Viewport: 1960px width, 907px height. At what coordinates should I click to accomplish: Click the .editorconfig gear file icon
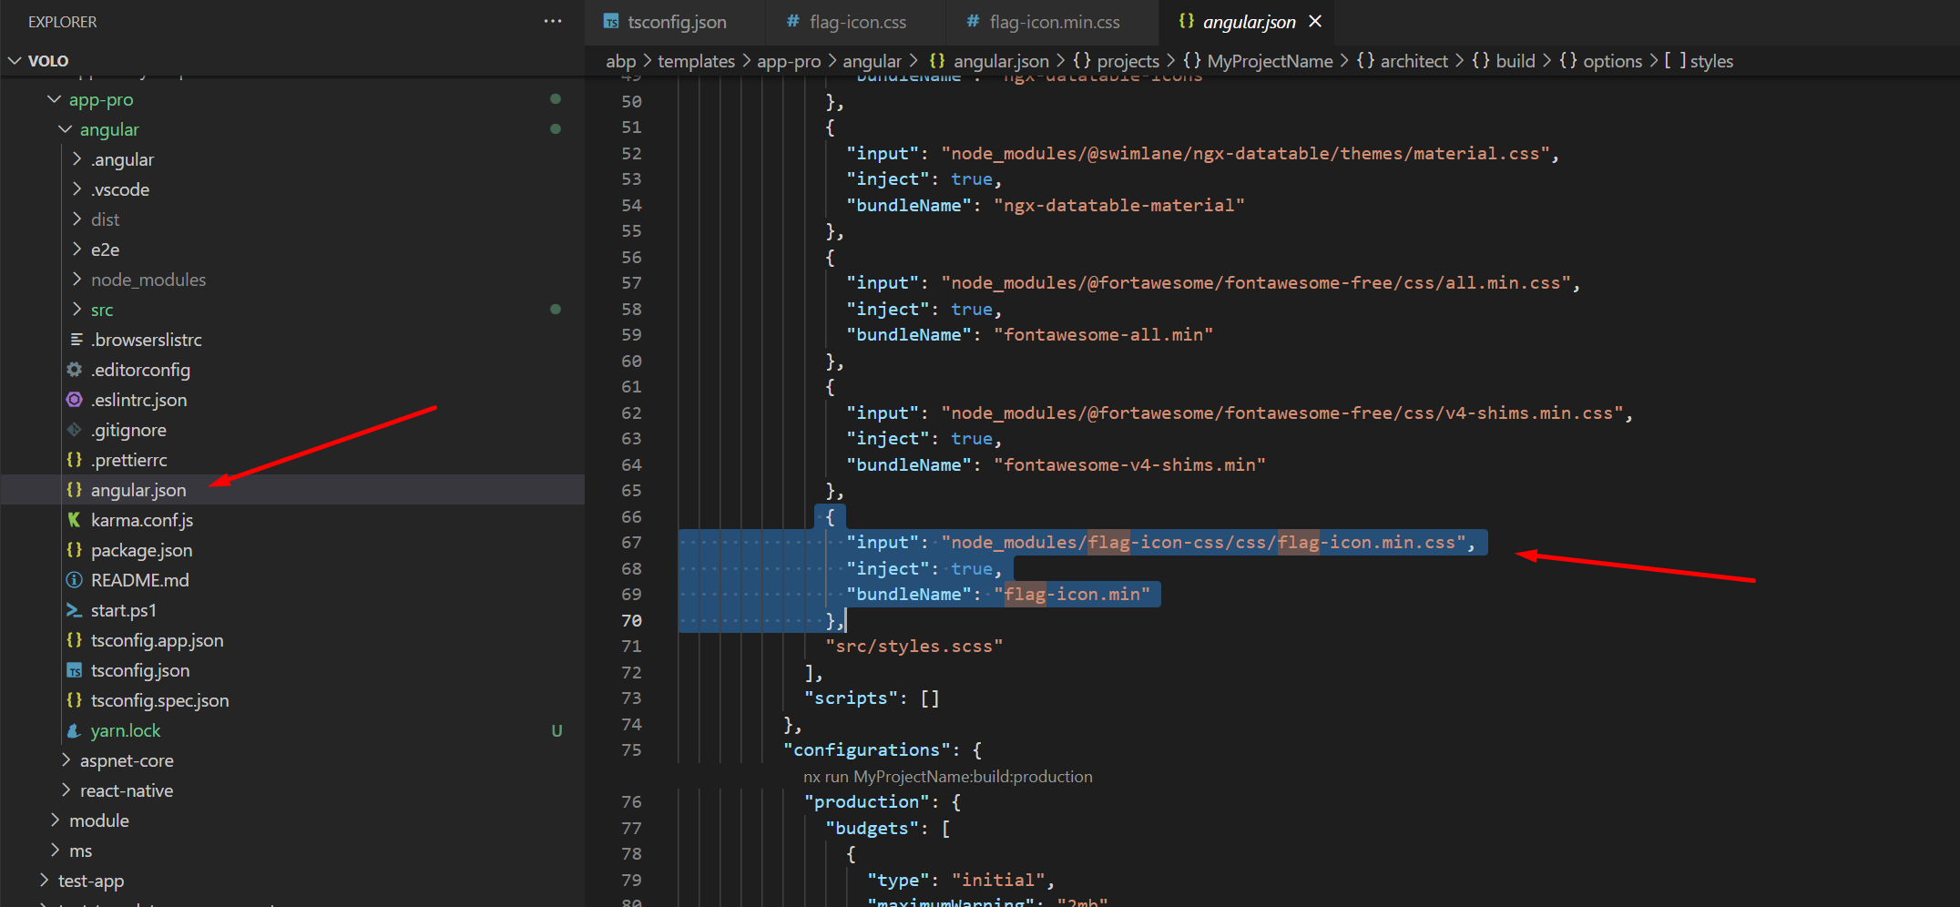[75, 370]
